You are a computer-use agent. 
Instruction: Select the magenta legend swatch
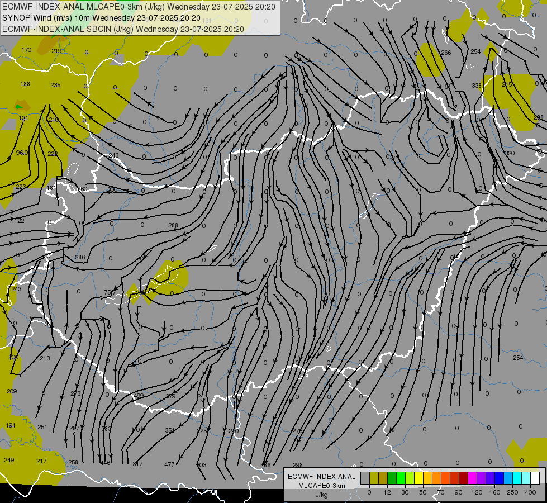(472, 478)
